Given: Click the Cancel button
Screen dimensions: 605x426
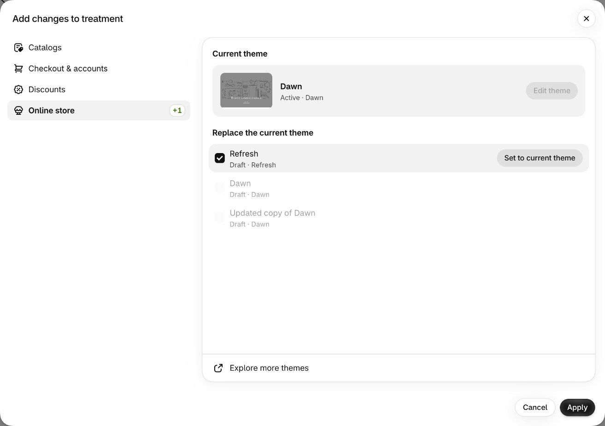Looking at the screenshot, I should coord(535,408).
